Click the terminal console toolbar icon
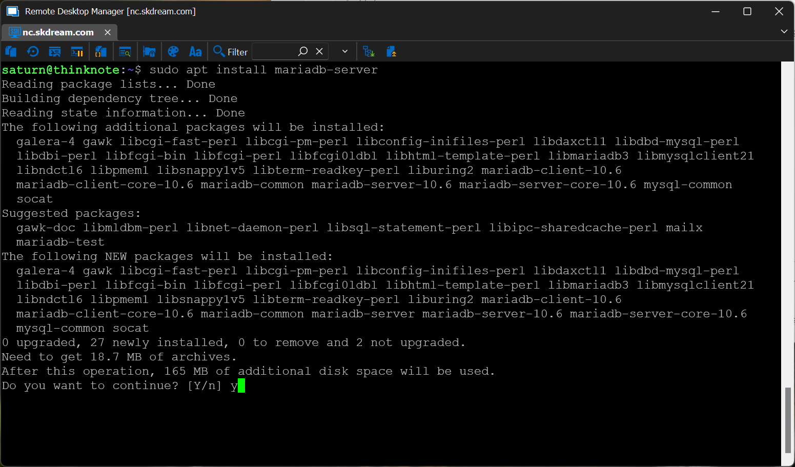This screenshot has height=467, width=795. 77,51
